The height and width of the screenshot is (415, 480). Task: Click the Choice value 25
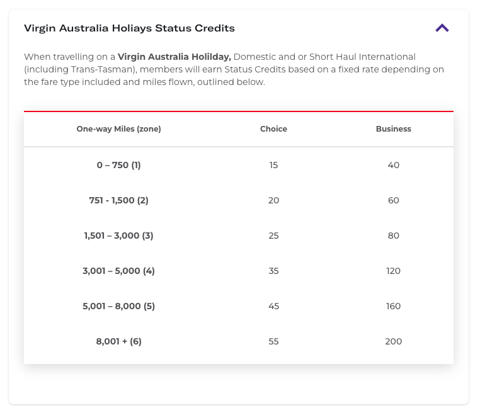tap(273, 236)
